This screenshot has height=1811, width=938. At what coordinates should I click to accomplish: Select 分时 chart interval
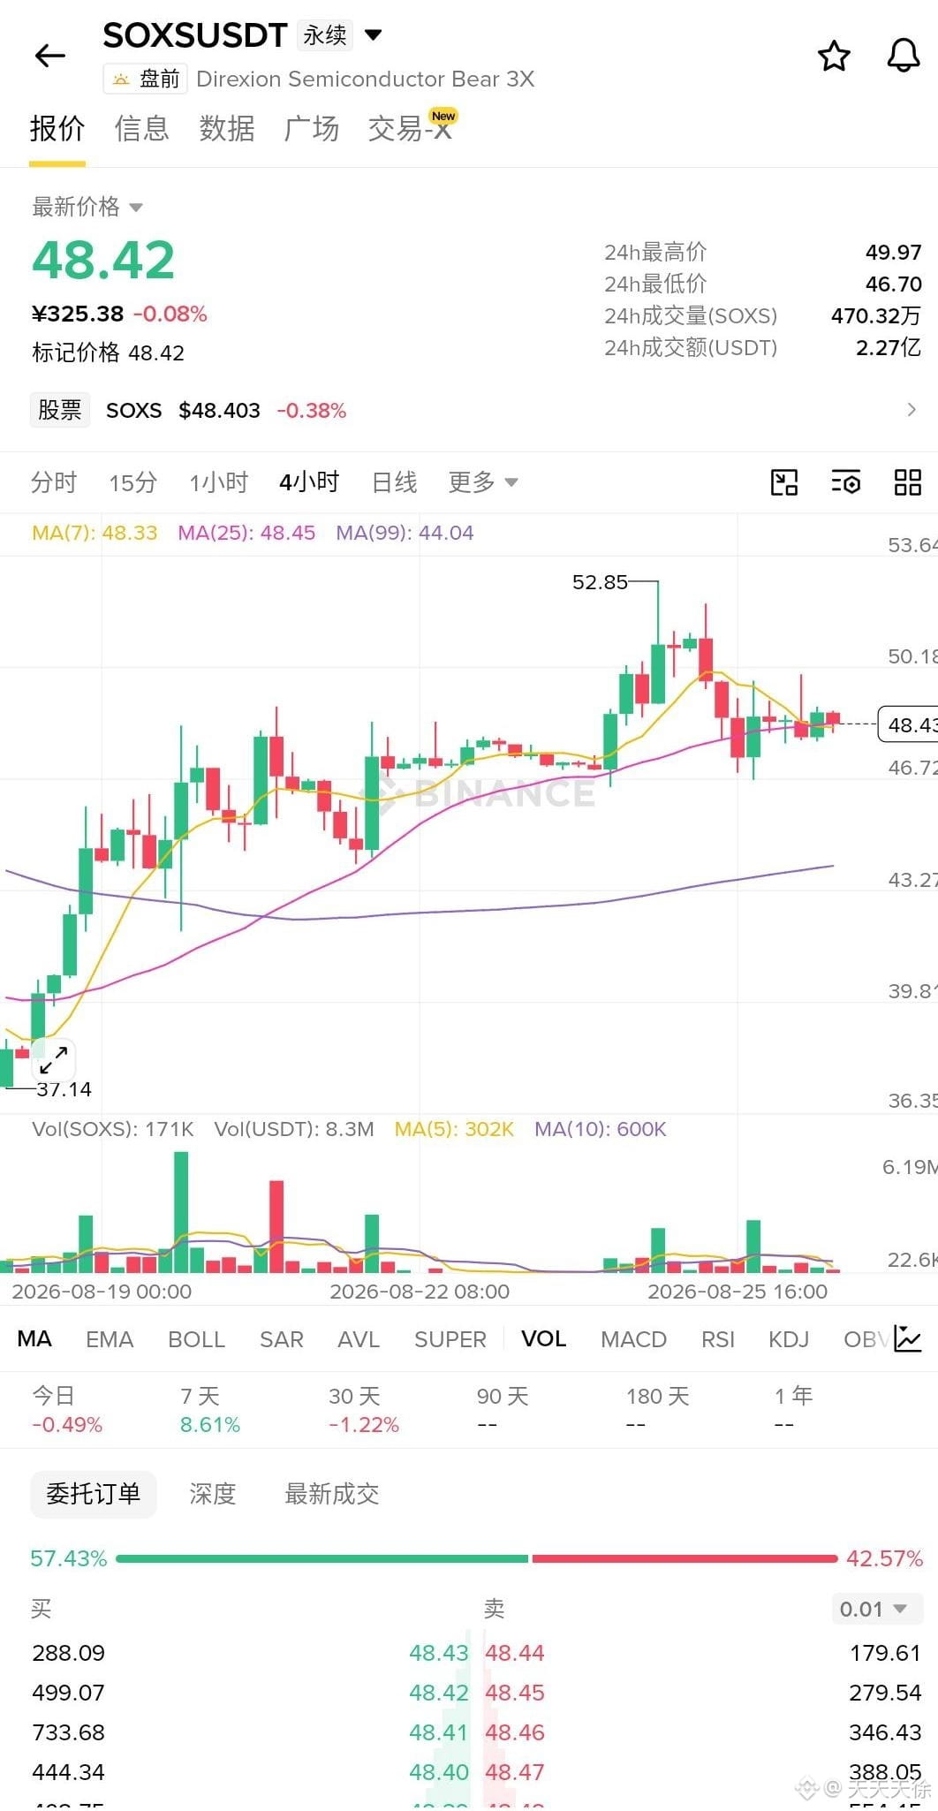[54, 482]
